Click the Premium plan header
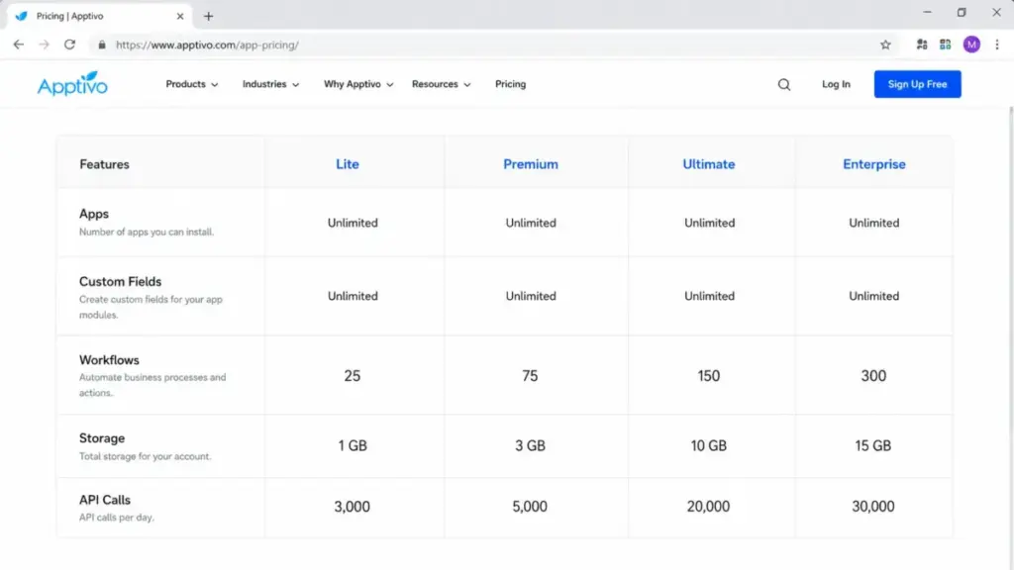This screenshot has height=570, width=1014. click(531, 164)
